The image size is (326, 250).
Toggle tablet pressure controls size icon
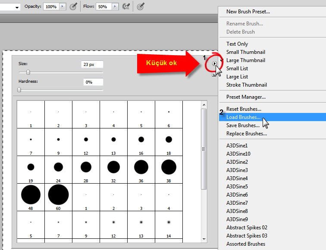141,6
